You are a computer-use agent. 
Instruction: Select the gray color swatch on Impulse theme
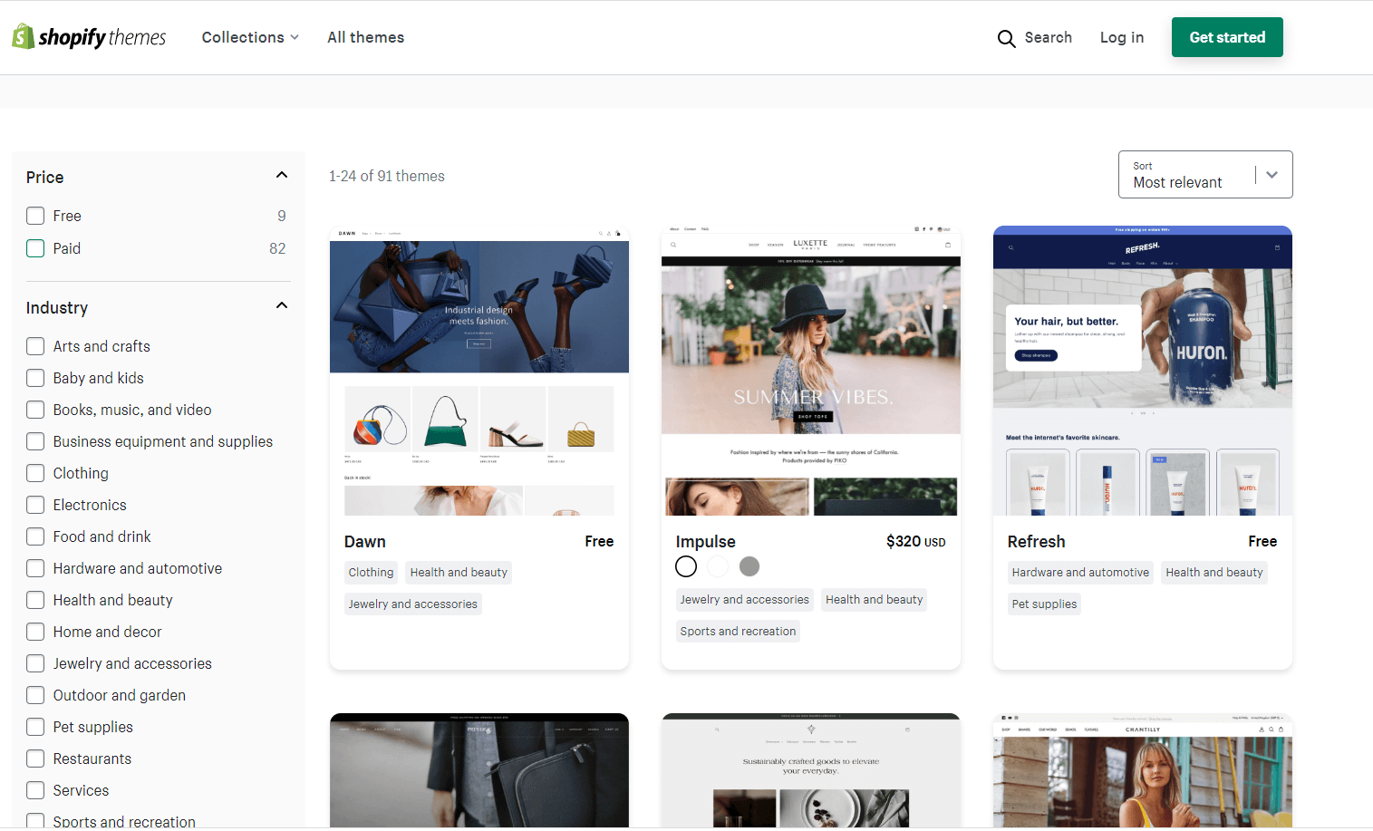coord(749,565)
